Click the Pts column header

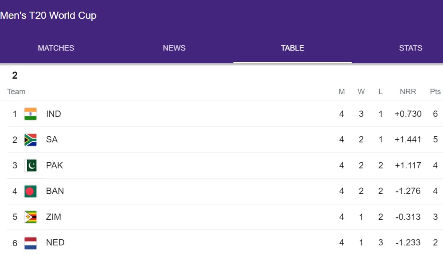435,92
